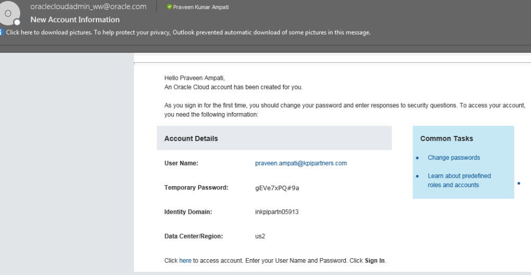Open the praveen.ampati@kpipartners.com user name link
The image size is (531, 275).
[301, 163]
